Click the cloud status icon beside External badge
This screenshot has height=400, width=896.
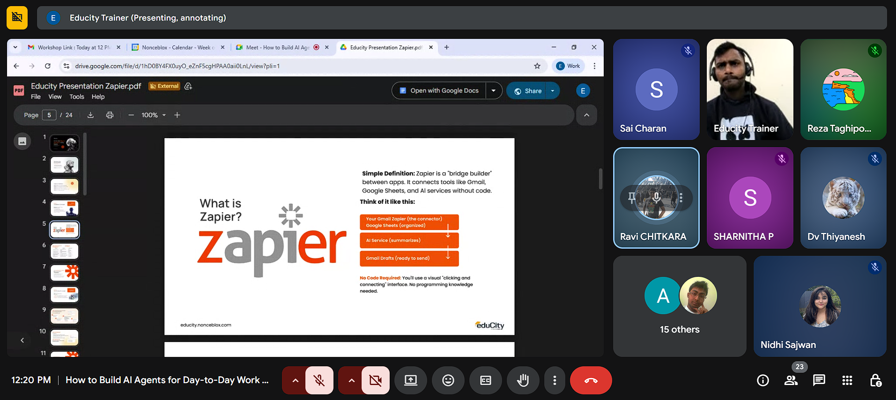coord(188,86)
